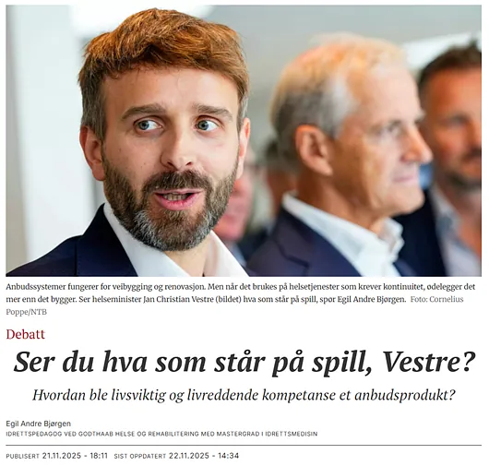
Task: Open the 'Debatt' section link
Action: (x=26, y=334)
